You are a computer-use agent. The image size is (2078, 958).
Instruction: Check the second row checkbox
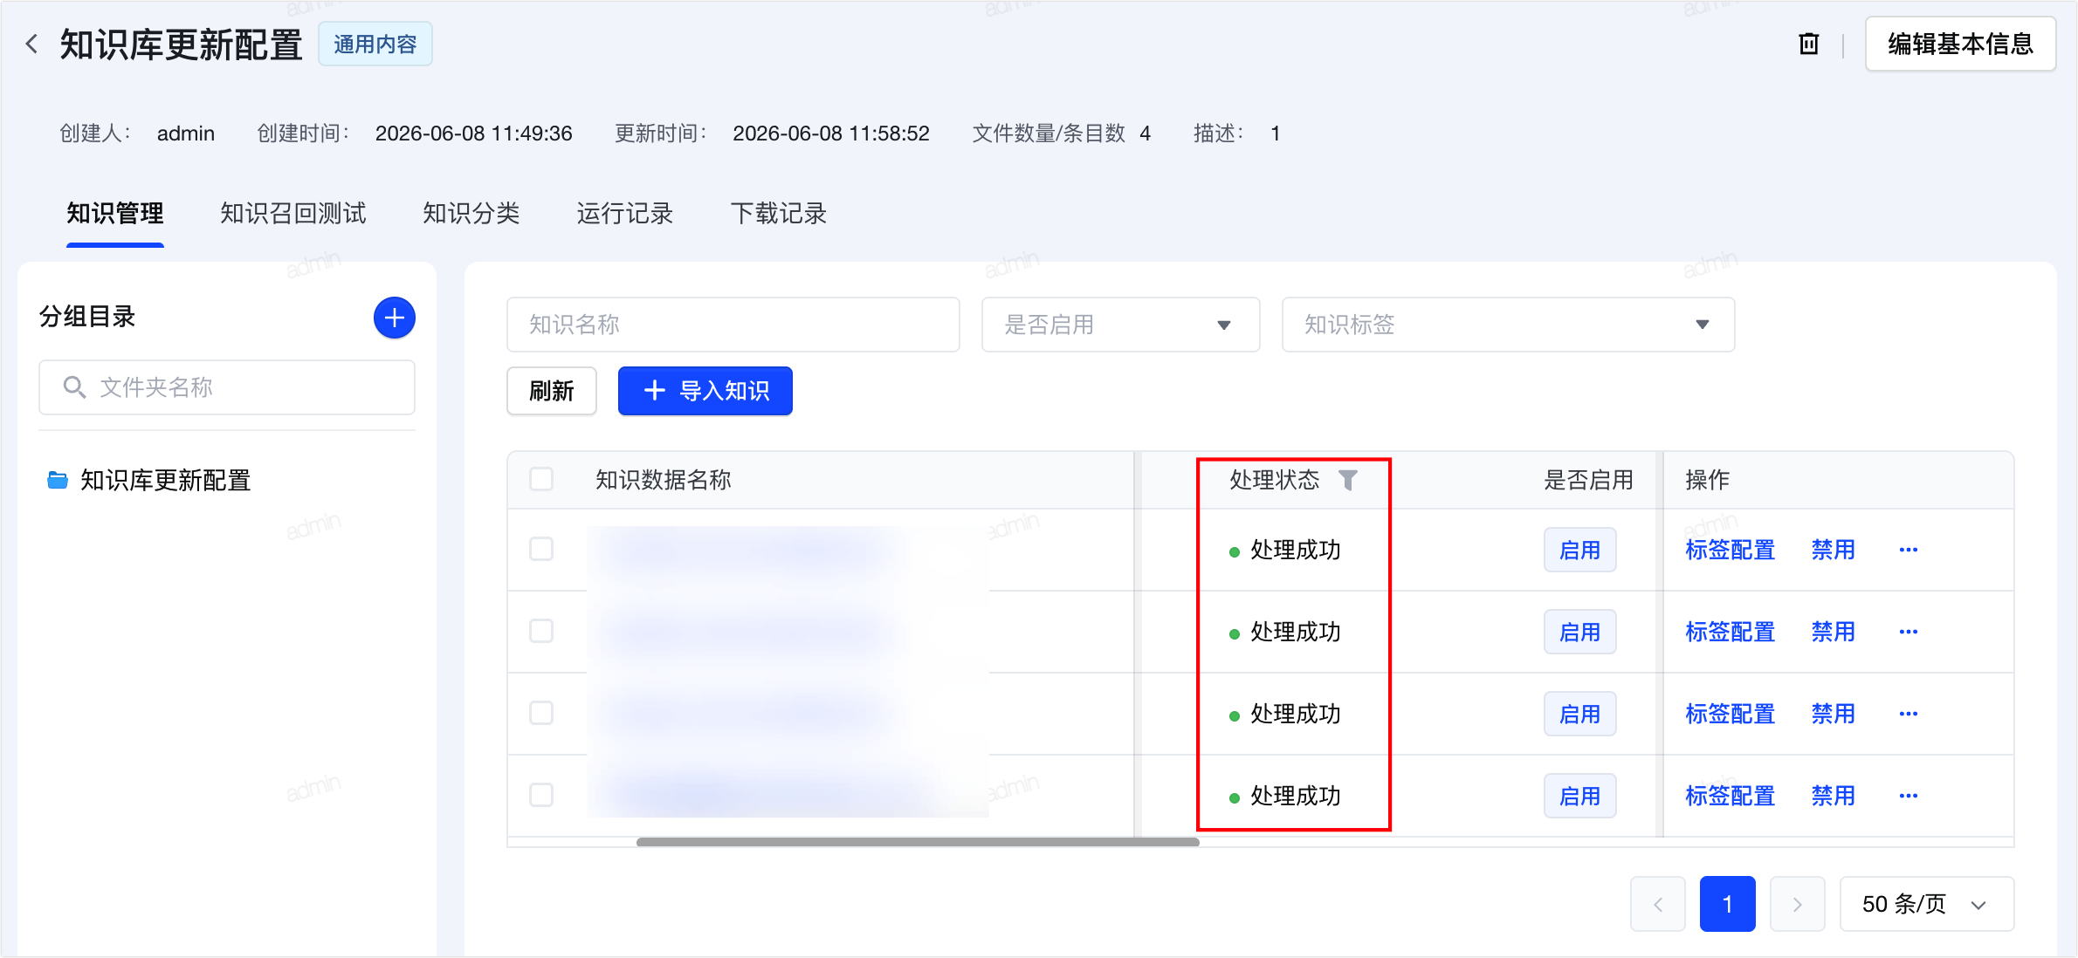tap(541, 631)
